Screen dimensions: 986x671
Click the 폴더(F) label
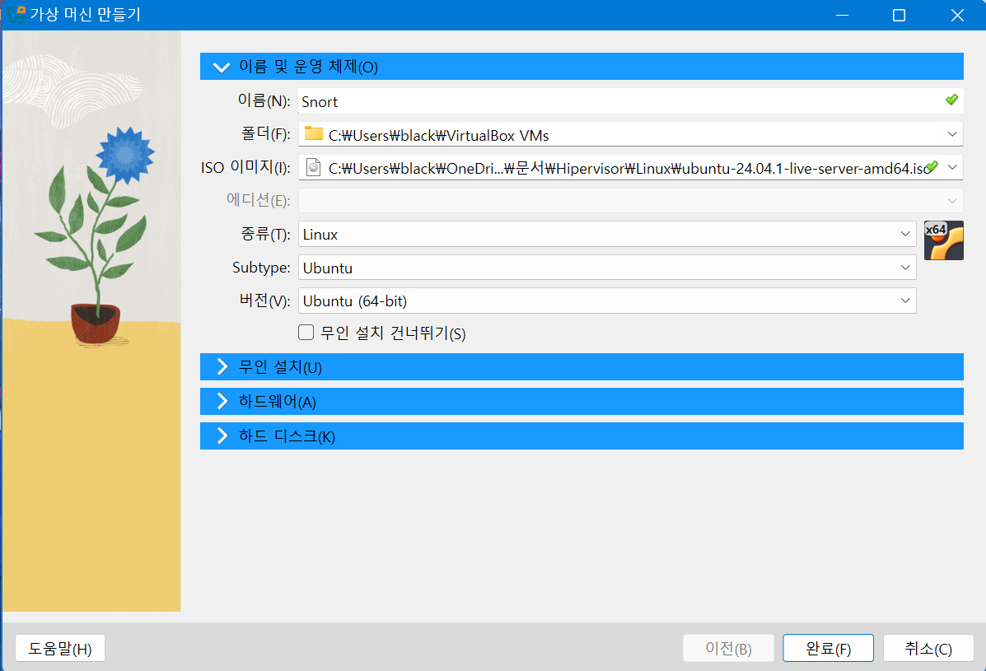click(x=265, y=134)
